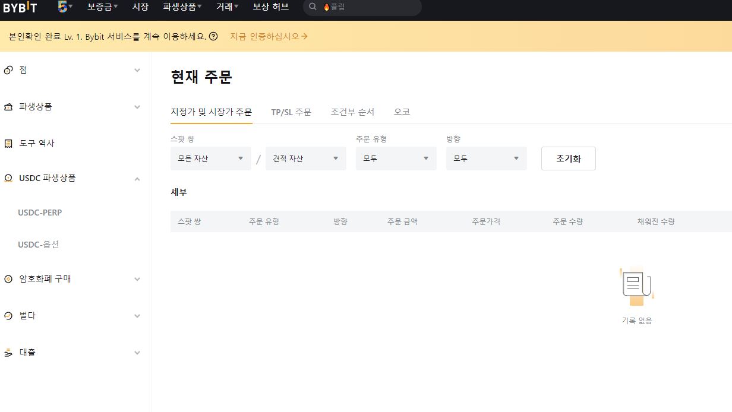Click the 대출 sidebar icon

tap(8, 353)
